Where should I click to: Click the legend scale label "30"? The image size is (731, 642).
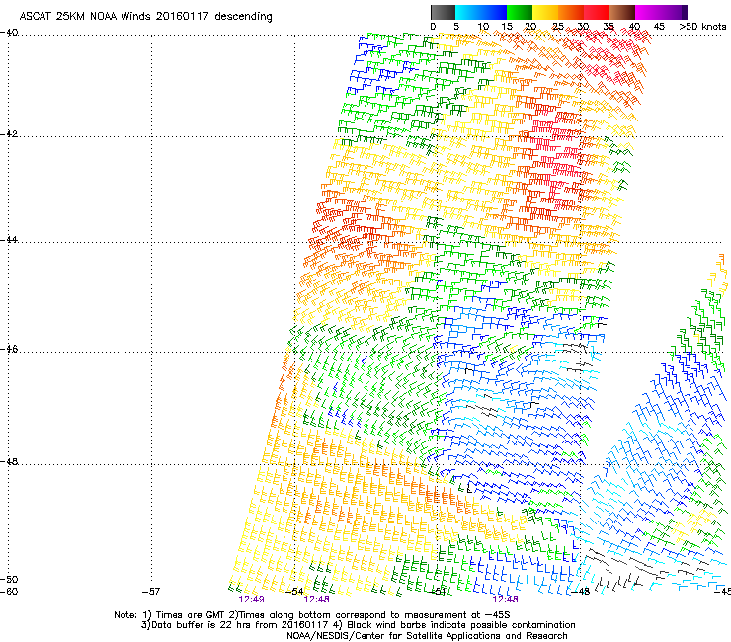583,27
